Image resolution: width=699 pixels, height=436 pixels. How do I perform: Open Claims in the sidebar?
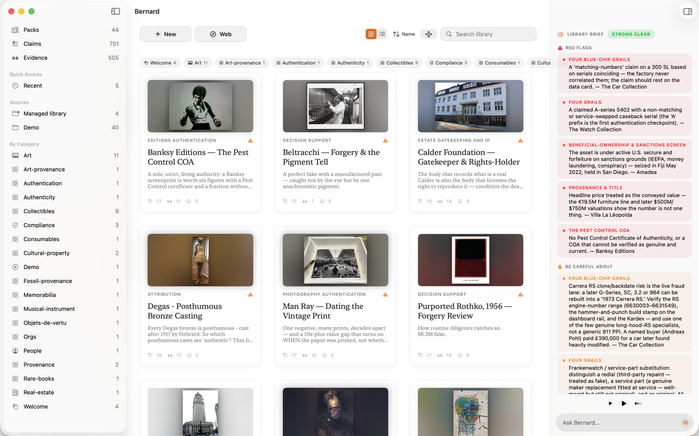tap(65, 44)
